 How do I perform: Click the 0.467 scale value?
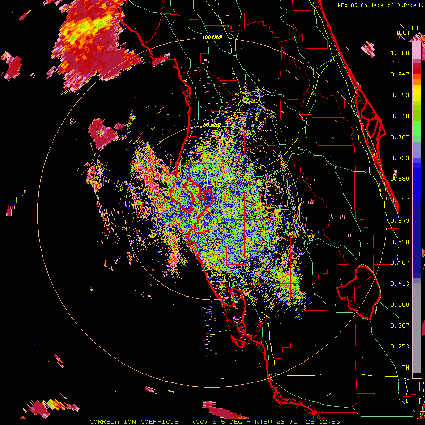click(400, 263)
